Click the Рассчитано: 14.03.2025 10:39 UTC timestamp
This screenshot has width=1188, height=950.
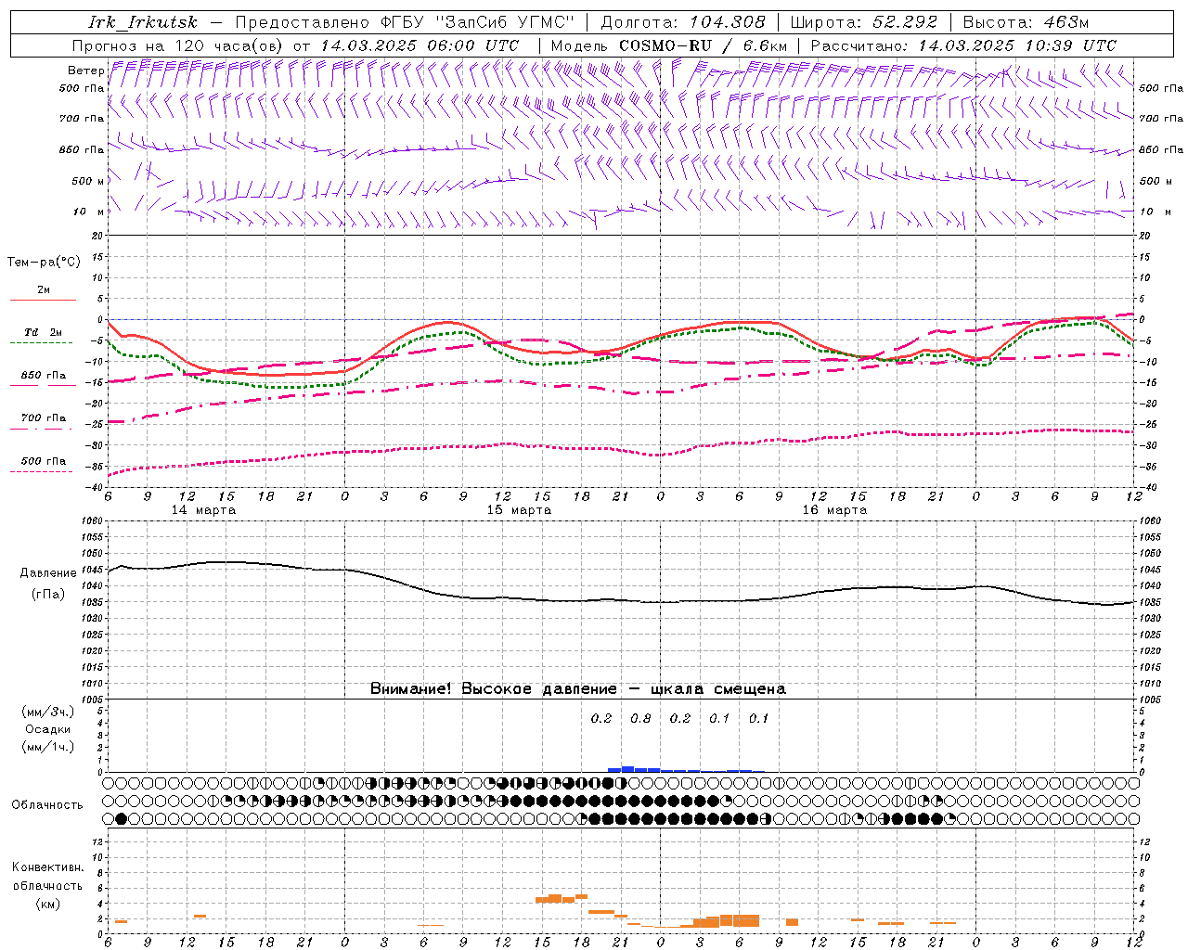[x=963, y=45]
